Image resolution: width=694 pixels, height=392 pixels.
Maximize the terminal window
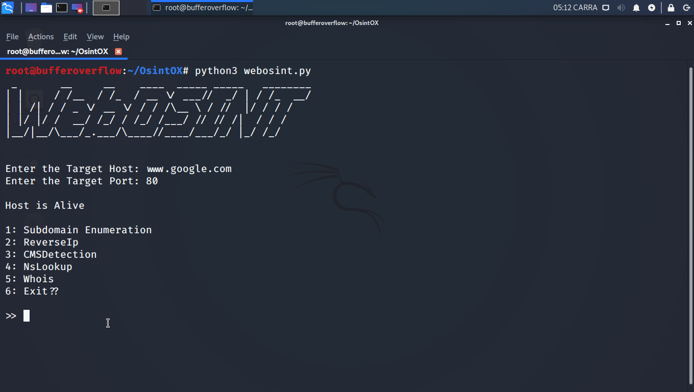coord(679,23)
